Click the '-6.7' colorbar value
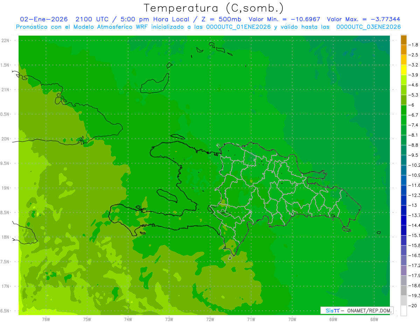 tap(413, 115)
